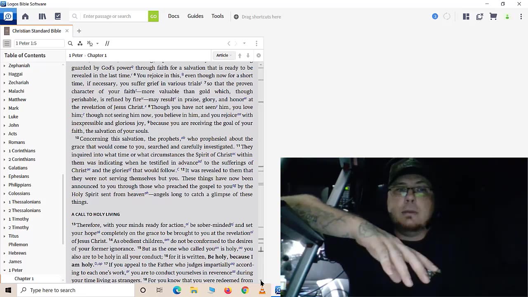Jump to next article with down arrow
Image resolution: width=528 pixels, height=297 pixels.
pyautogui.click(x=248, y=55)
